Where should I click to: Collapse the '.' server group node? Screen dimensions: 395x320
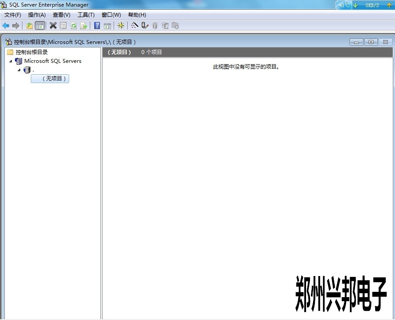pos(19,70)
